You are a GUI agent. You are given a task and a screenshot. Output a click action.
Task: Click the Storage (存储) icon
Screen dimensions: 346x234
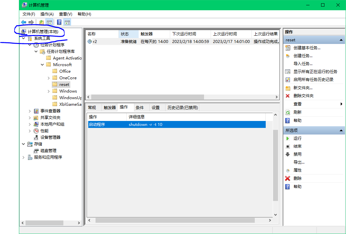pyautogui.click(x=30, y=144)
